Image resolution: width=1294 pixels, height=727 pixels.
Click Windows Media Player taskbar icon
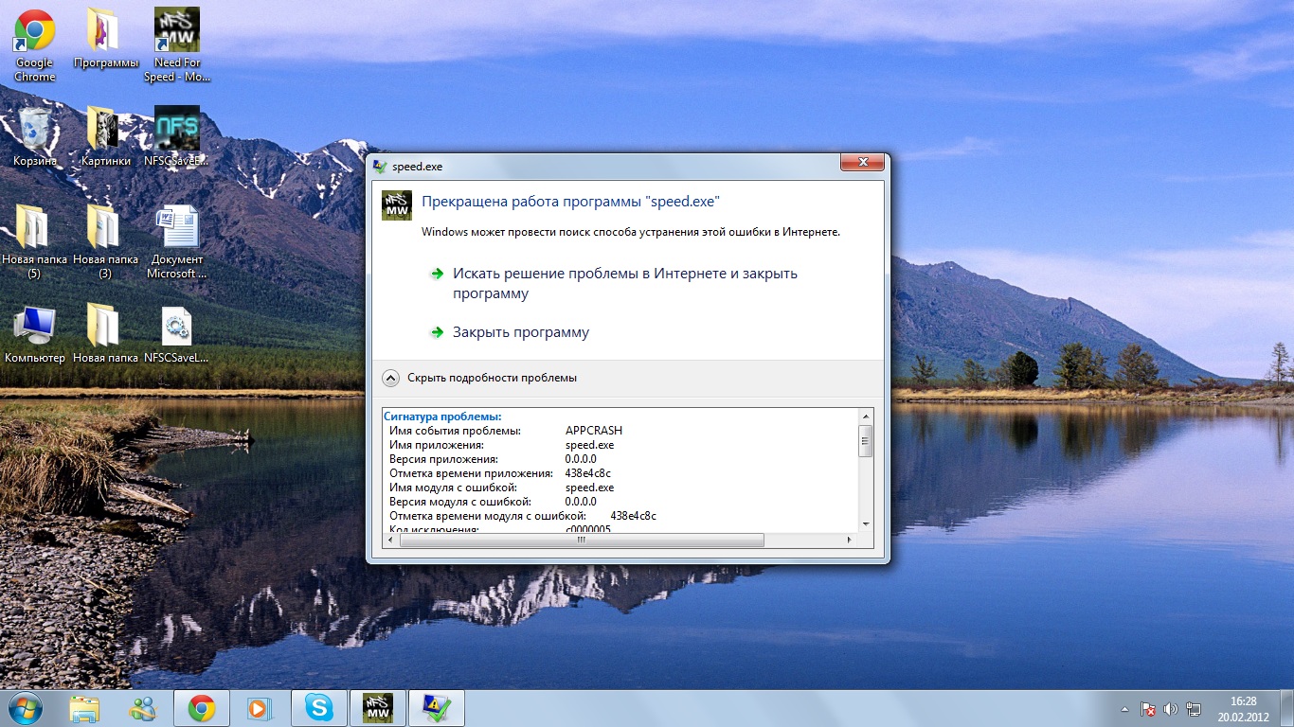257,708
